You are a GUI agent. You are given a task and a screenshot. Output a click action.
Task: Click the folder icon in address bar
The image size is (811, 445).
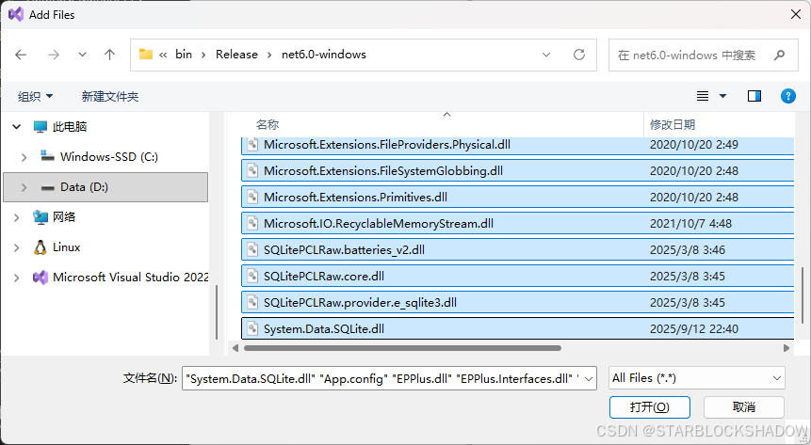[x=146, y=55]
